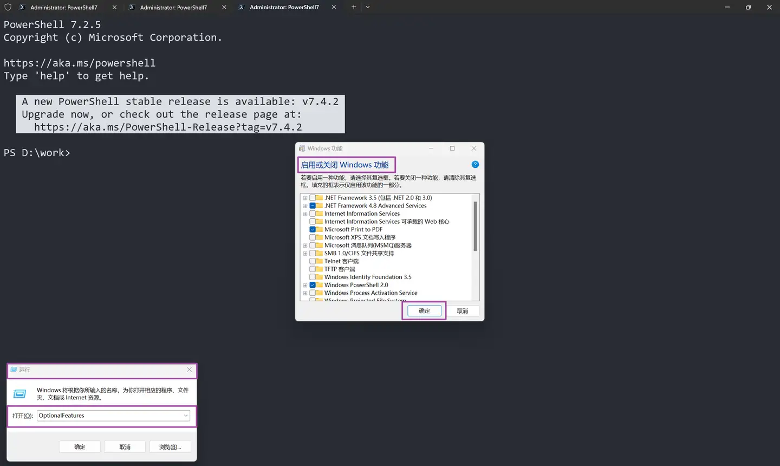Screen dimensions: 780x466
Task: Close the active third PowerShell7 tab
Action: [x=334, y=7]
